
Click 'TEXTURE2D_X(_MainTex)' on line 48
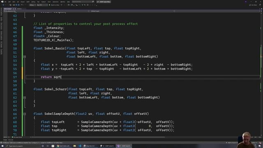pos(53,40)
